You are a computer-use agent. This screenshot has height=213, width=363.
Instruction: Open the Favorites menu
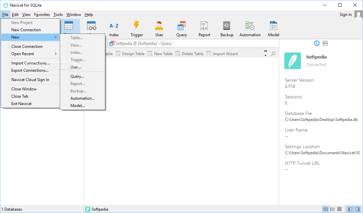pos(42,15)
